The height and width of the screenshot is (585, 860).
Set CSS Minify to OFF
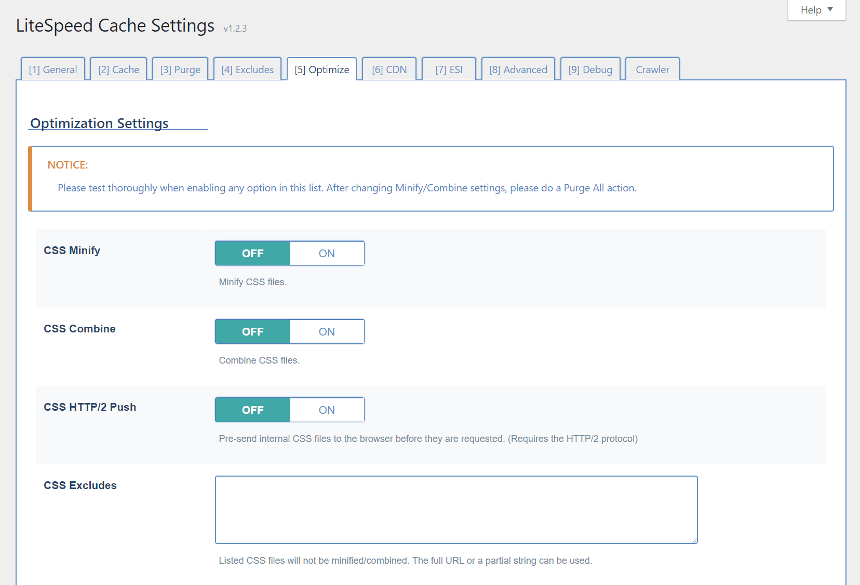[x=253, y=253]
